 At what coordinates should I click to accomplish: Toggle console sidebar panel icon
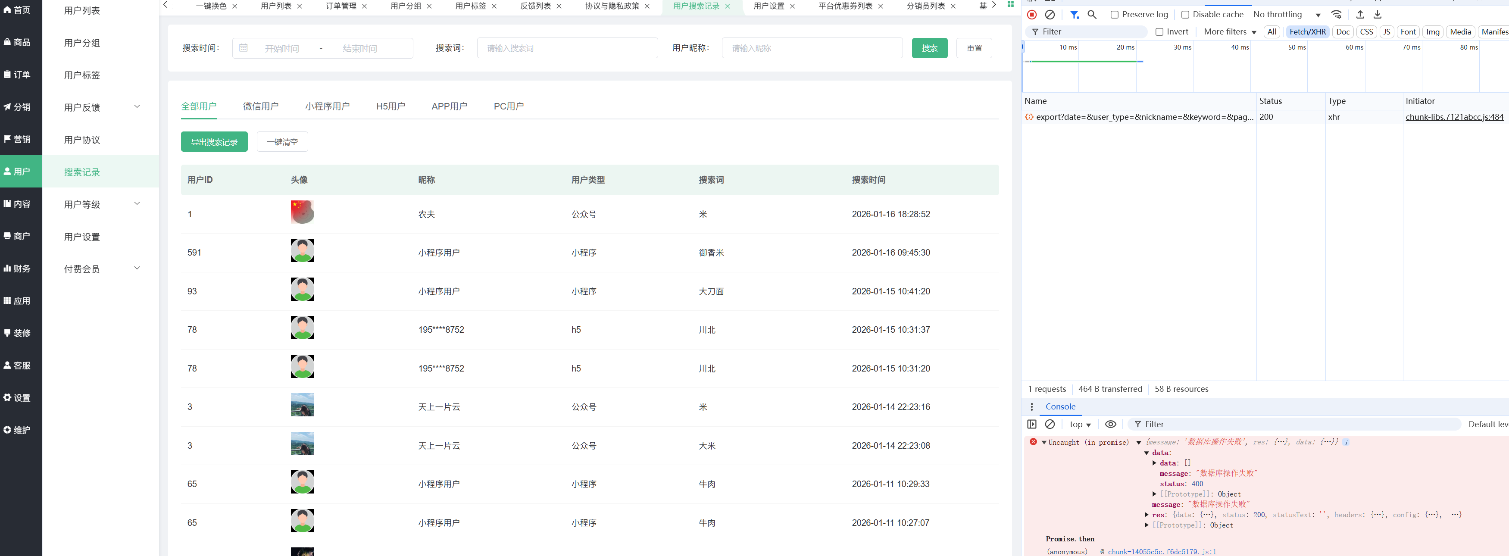point(1031,424)
